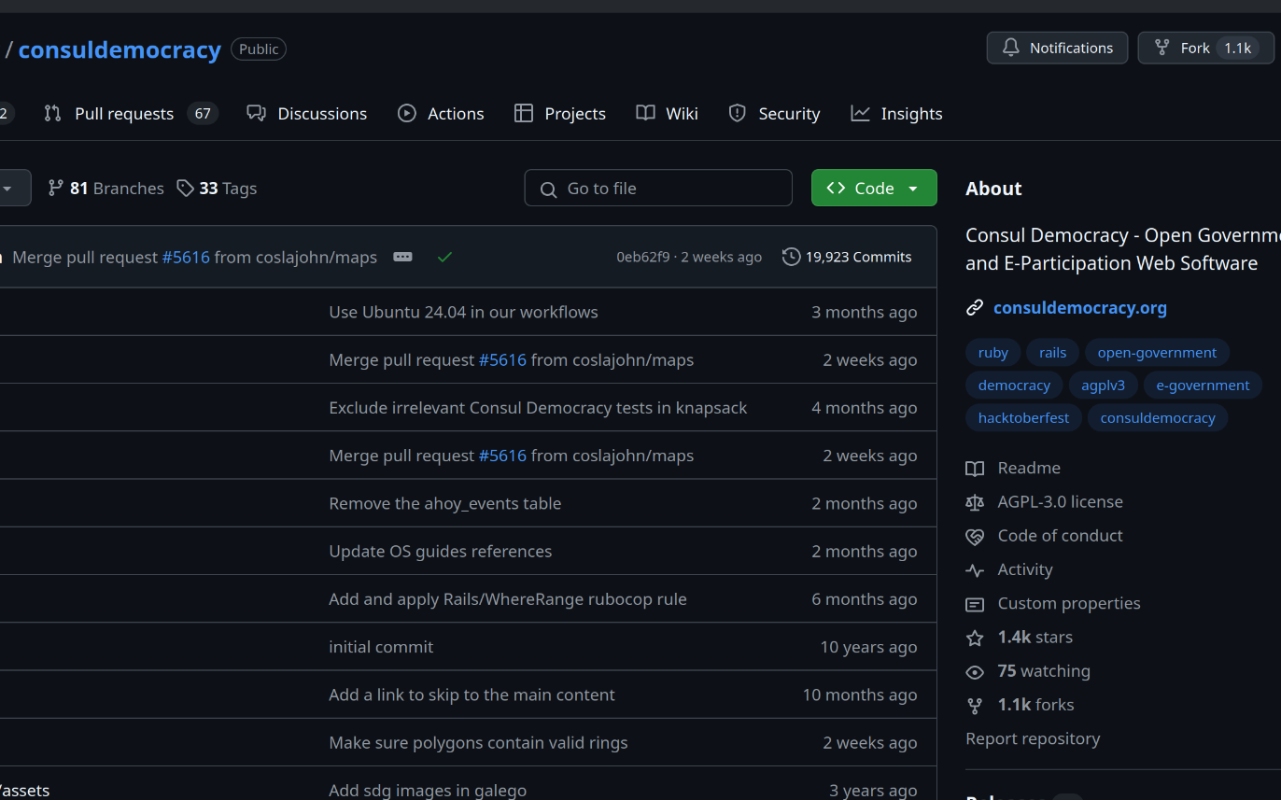Visit the consuldemocracy.org website link
This screenshot has width=1281, height=800.
[1080, 308]
